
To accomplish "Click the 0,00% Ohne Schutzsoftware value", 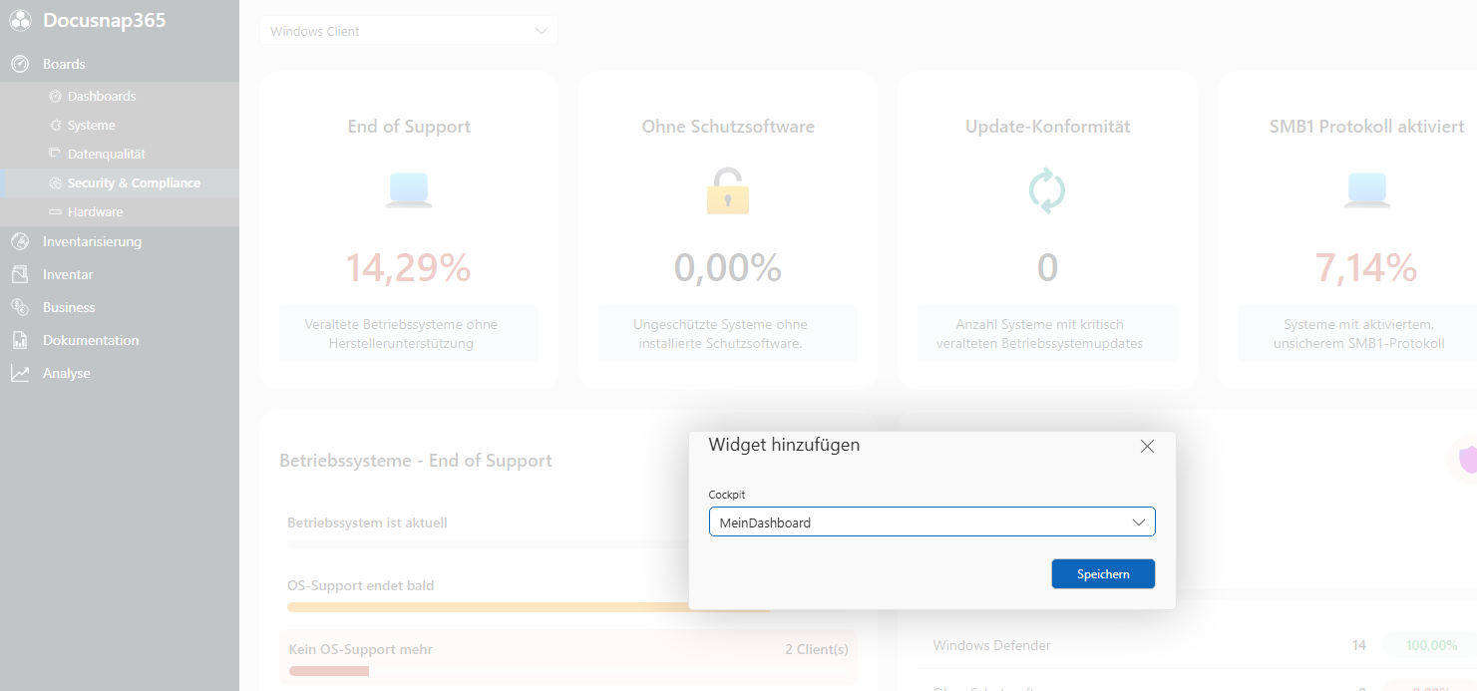I will [728, 267].
